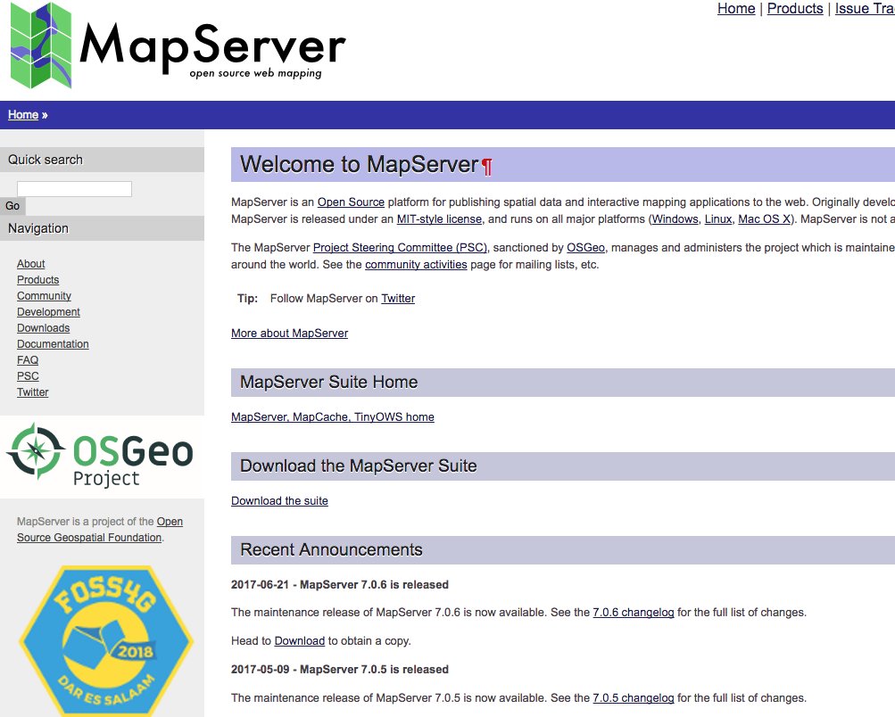
Task: Open the MapServer, MapCache, TinyOWS home link
Action: click(x=333, y=417)
